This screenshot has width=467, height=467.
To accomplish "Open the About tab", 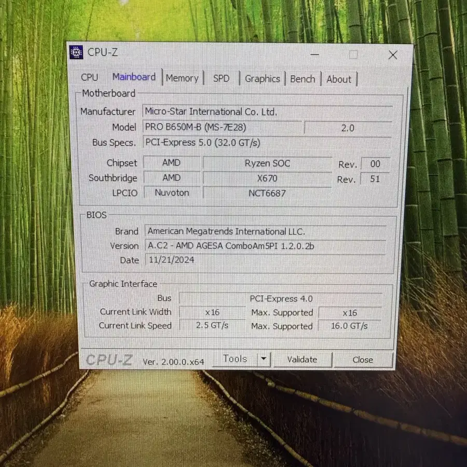I will 339,79.
